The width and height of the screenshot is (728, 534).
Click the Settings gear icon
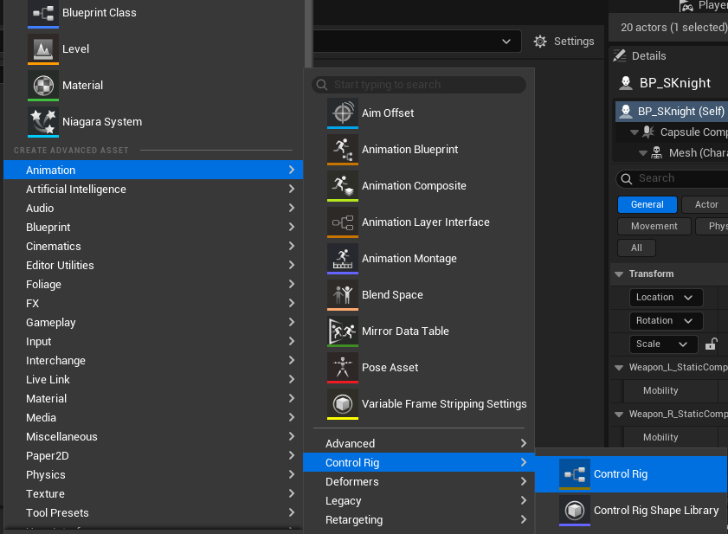[540, 42]
